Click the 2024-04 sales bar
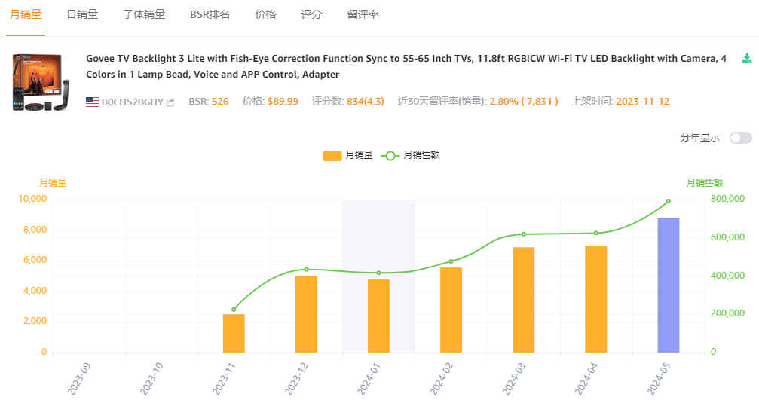The width and height of the screenshot is (759, 406). 596,300
